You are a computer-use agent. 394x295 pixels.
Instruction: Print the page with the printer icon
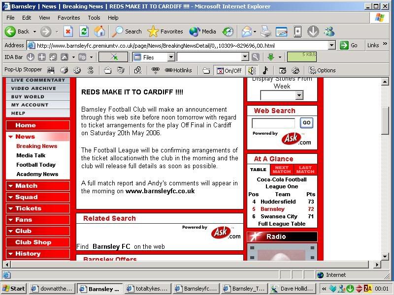pyautogui.click(x=266, y=31)
